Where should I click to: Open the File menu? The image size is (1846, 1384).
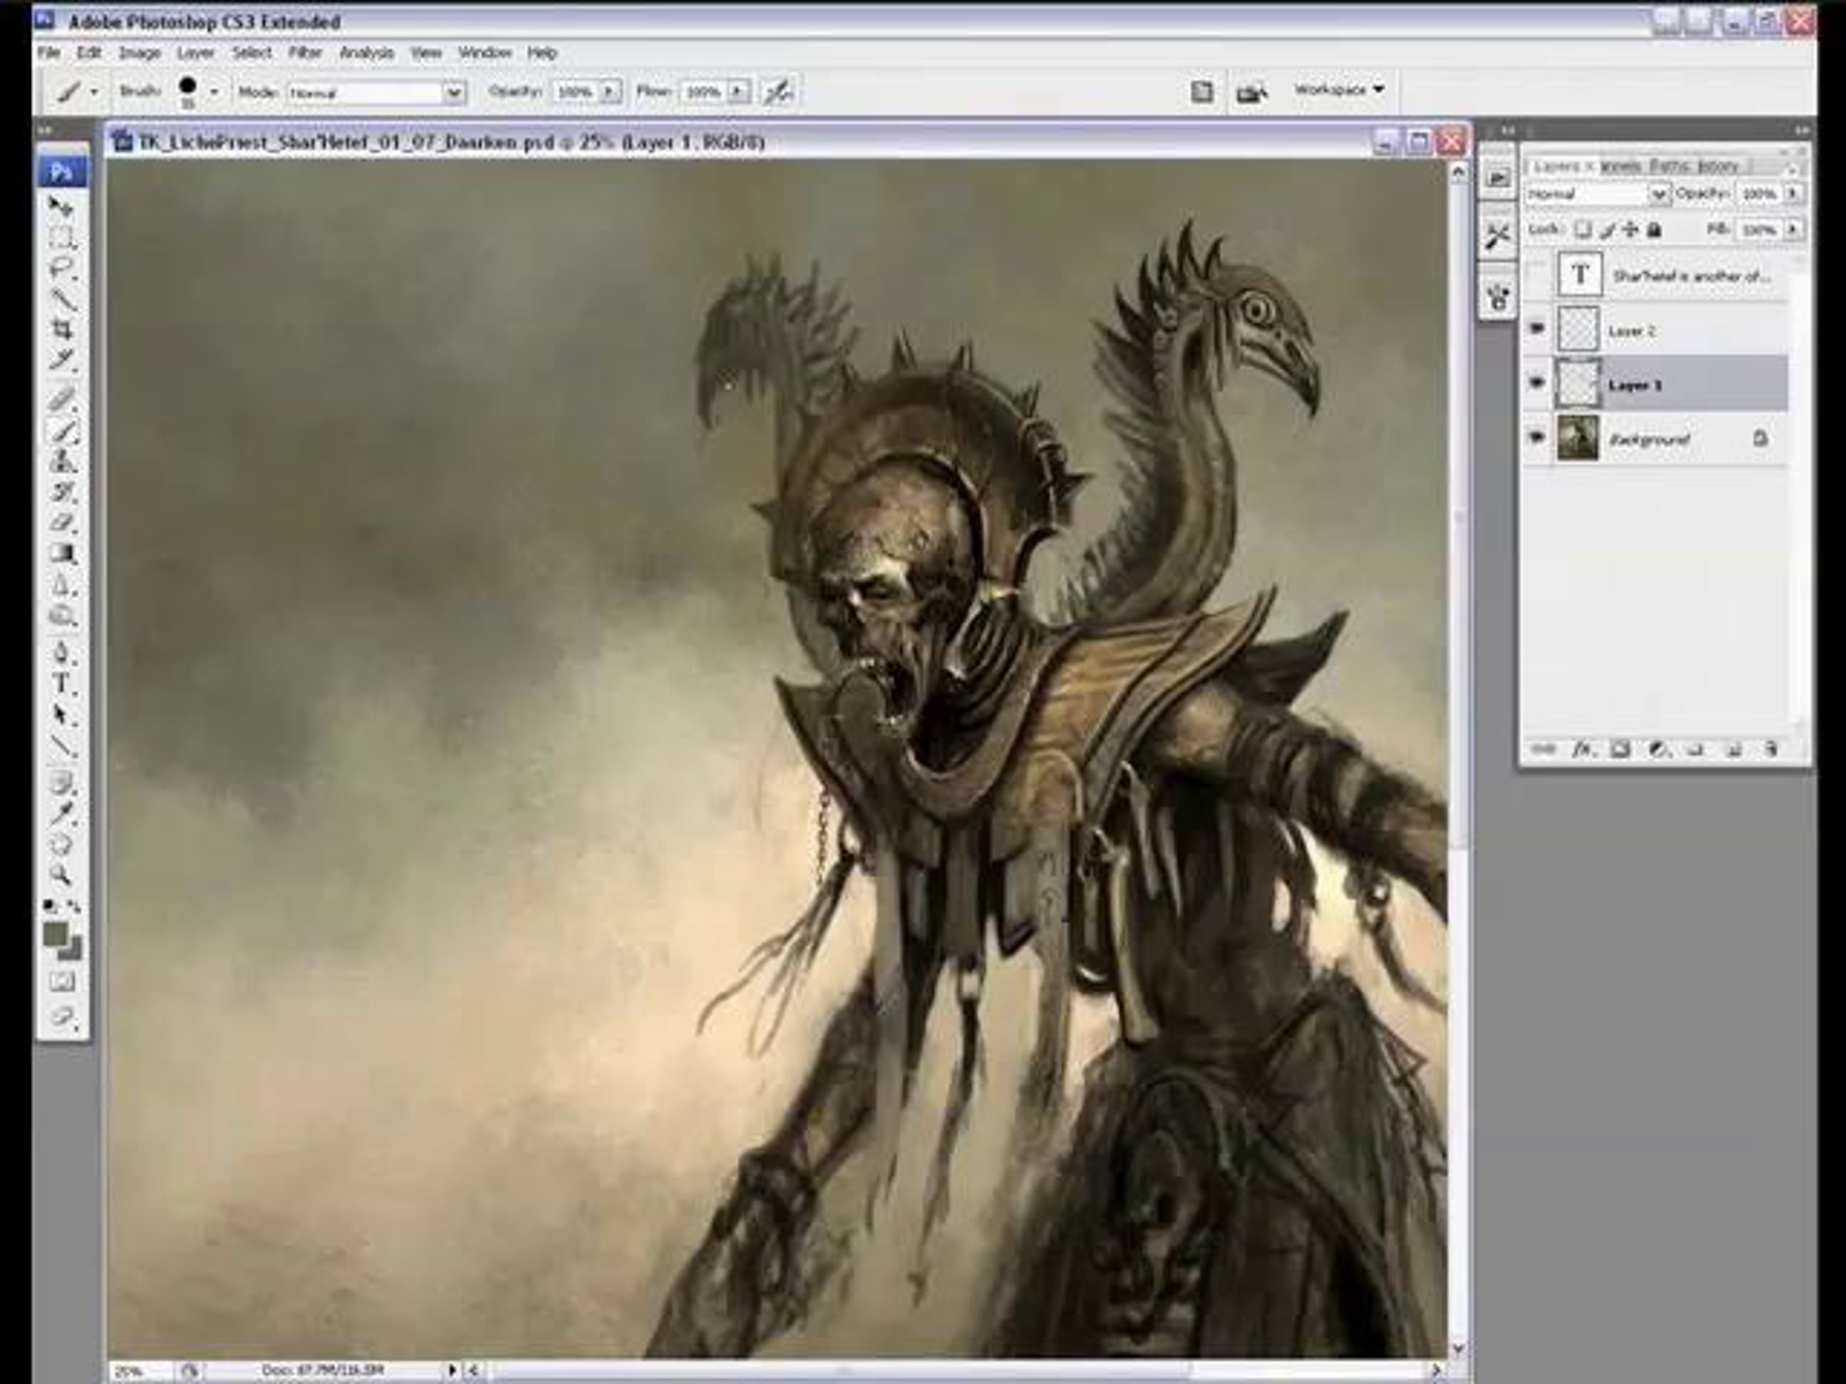(48, 52)
